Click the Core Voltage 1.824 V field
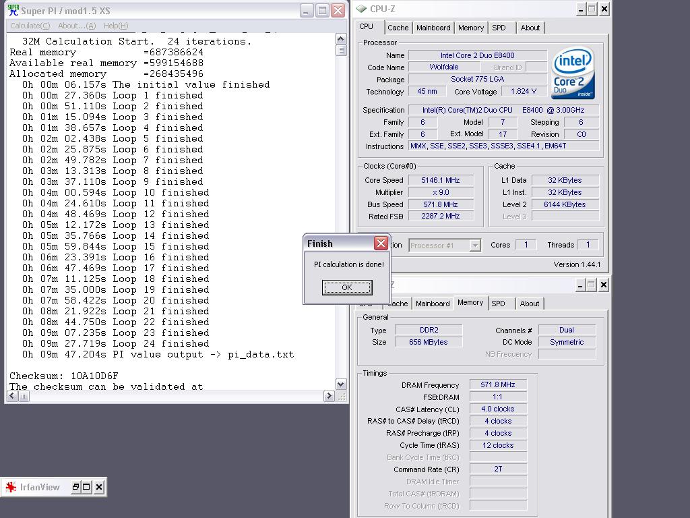The width and height of the screenshot is (690, 518). tap(523, 91)
